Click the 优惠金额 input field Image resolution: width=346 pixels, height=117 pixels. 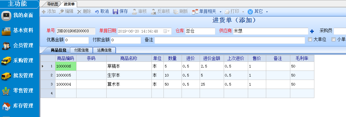[x=76, y=40]
